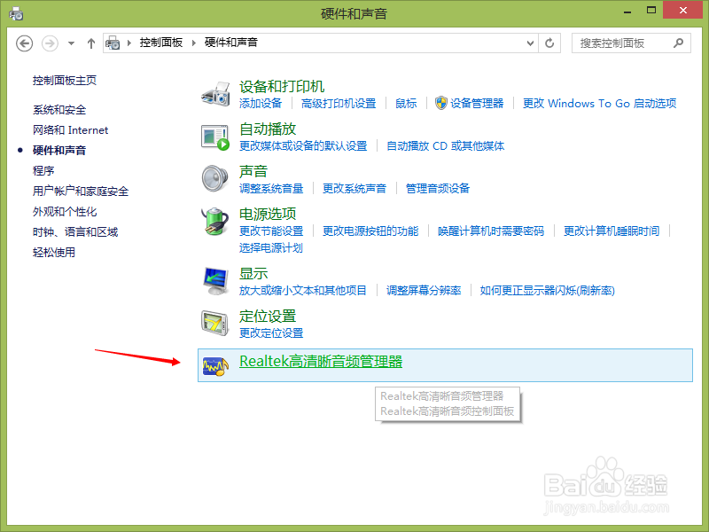Go to 控制面板主页
The width and height of the screenshot is (709, 532).
point(65,81)
